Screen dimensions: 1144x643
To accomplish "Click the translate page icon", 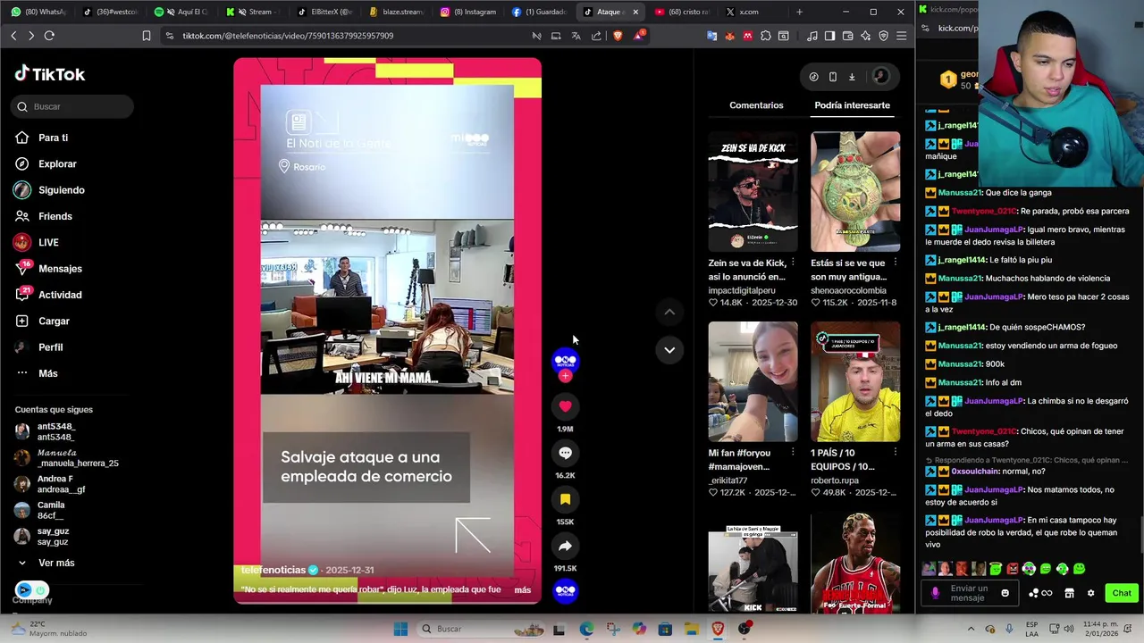I will 576,36.
